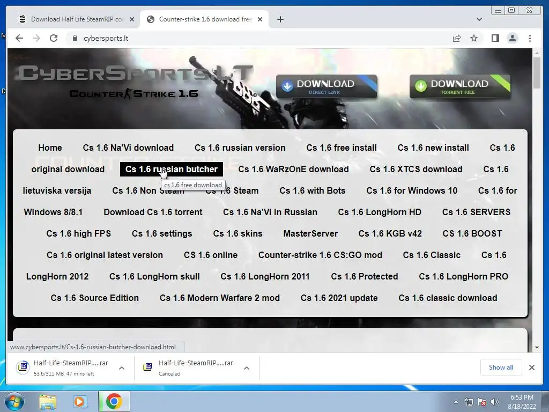549x412 pixels.
Task: Open Cs 1.6 Na'Vi in Russian link
Action: [270, 212]
